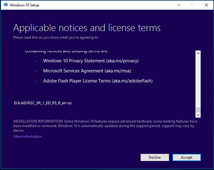Open the More information link
The width and height of the screenshot is (214, 170).
(28, 137)
